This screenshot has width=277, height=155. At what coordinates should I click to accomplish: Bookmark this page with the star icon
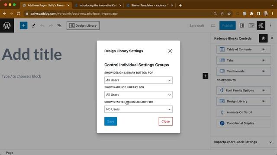pyautogui.click(x=229, y=13)
